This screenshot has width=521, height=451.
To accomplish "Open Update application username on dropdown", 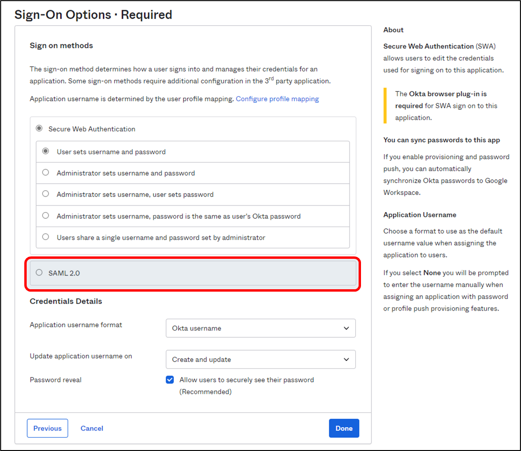I will 260,360.
